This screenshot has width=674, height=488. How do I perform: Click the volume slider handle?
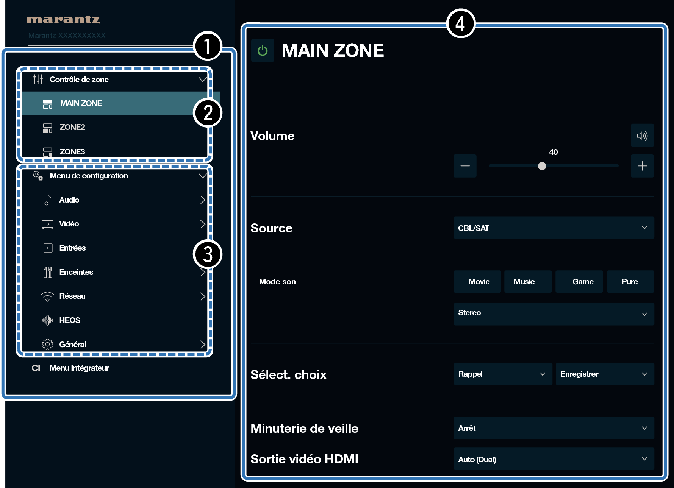(x=542, y=166)
